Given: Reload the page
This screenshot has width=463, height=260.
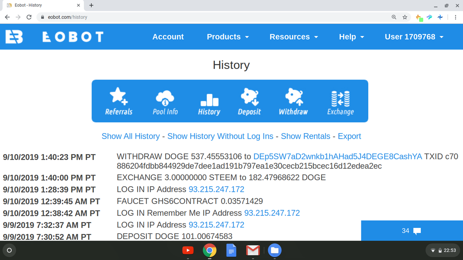Looking at the screenshot, I should [29, 17].
